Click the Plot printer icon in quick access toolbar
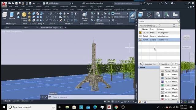The image size is (196, 110). coord(30,3)
